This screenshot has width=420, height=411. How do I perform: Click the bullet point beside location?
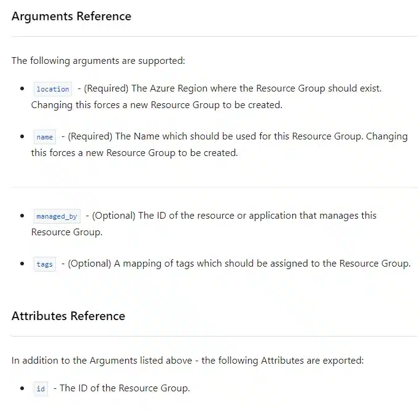[23, 89]
